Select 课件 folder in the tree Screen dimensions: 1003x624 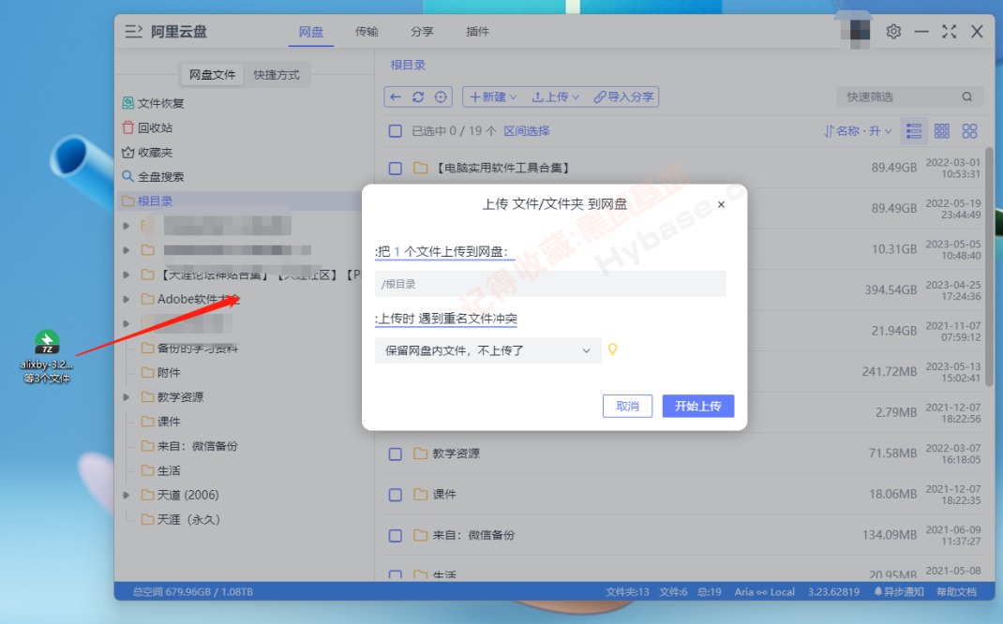point(169,422)
